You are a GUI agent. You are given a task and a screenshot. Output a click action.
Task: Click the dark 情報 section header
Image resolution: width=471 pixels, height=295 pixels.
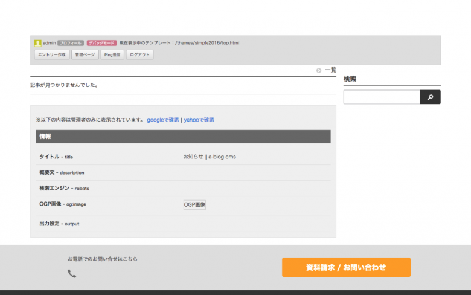(183, 137)
